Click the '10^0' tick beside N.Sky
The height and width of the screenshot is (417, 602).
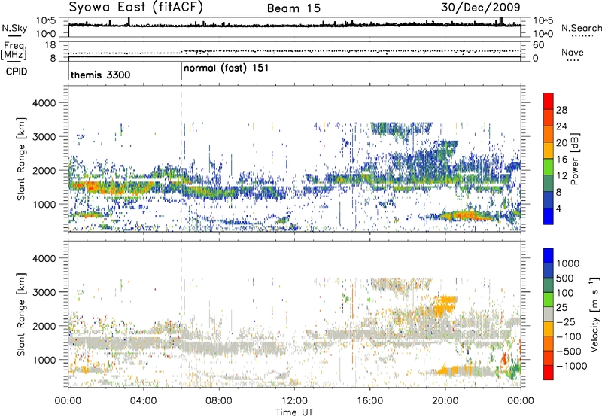(x=46, y=34)
